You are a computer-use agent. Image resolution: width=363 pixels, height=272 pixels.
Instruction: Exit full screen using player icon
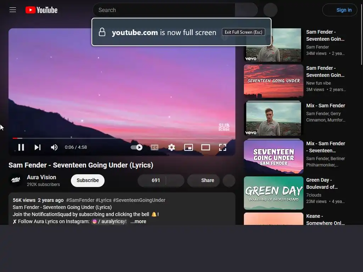coord(223,147)
